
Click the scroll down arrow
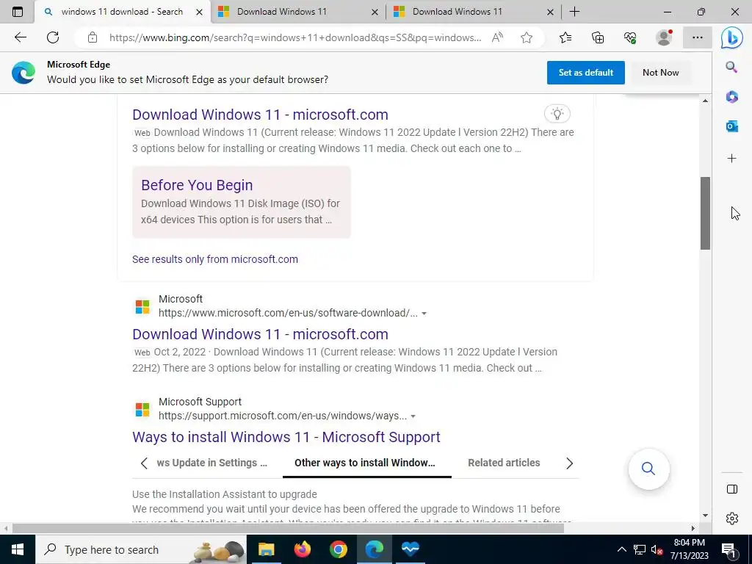pos(705,516)
